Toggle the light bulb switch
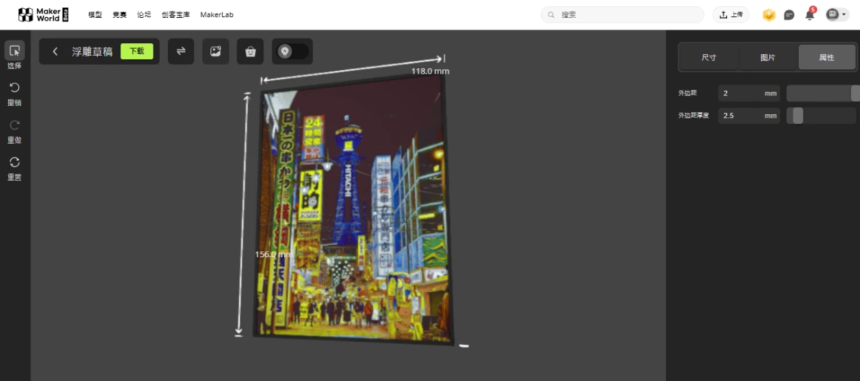Image resolution: width=860 pixels, height=381 pixels. pos(292,51)
